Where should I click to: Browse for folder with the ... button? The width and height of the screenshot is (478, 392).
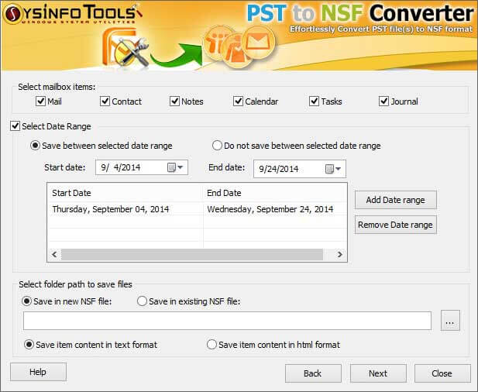pos(450,321)
